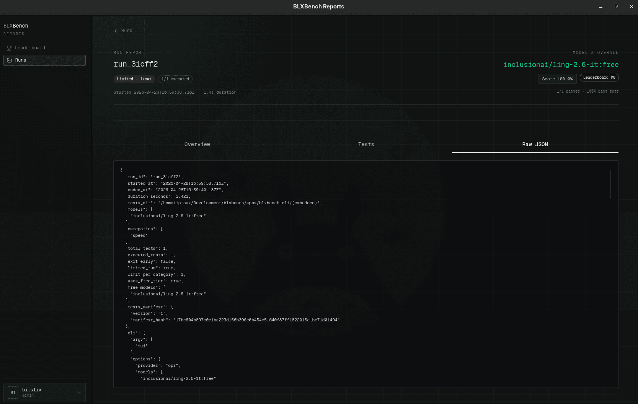This screenshot has height=404, width=638.
Task: Click the run_31cff2 title heading
Action: coord(136,64)
